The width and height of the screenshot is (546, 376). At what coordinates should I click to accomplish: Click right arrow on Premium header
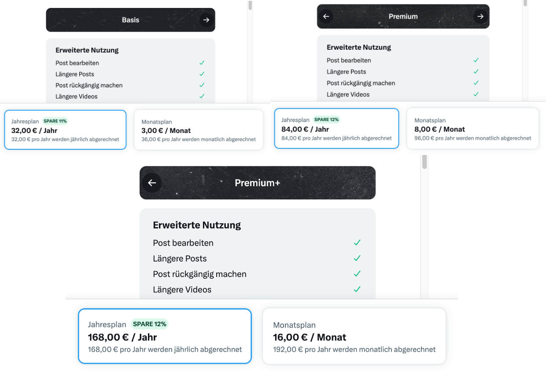click(480, 16)
